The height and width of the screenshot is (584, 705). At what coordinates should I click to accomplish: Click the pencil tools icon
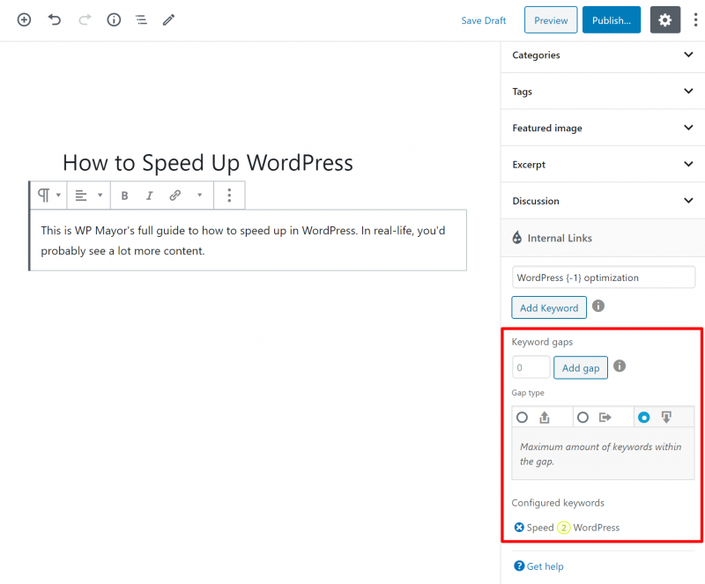click(168, 19)
